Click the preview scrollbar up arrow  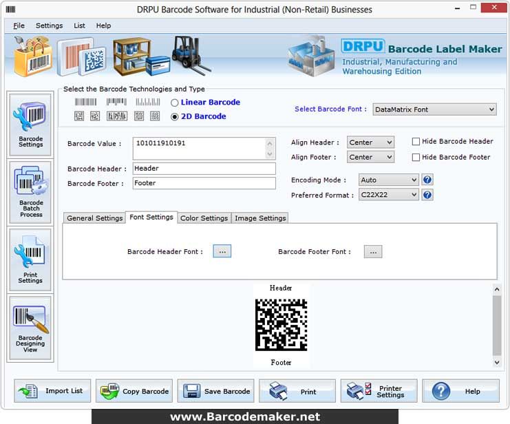point(497,289)
